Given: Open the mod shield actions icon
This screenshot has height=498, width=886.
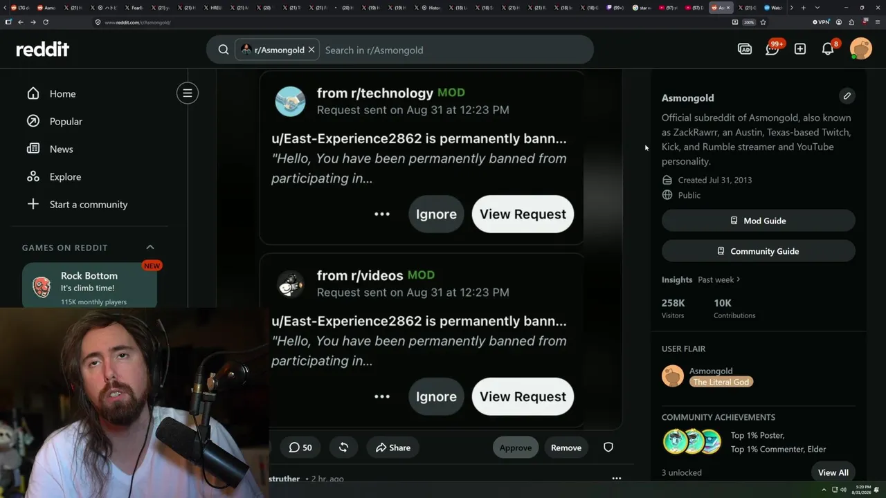Looking at the screenshot, I should [608, 448].
